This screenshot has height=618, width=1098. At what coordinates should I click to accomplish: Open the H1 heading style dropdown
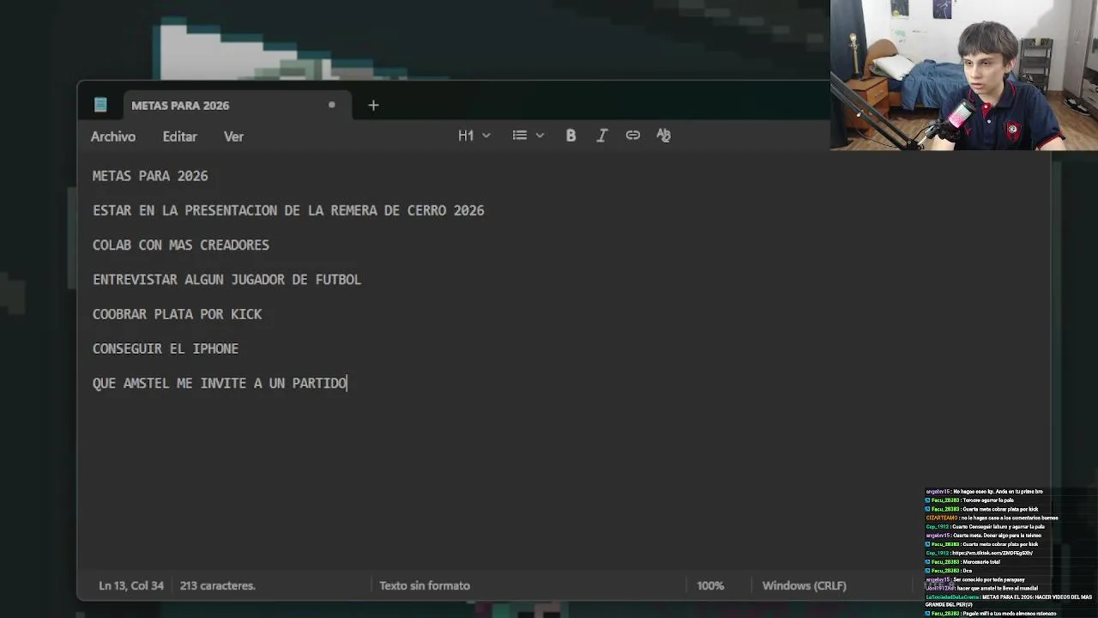pyautogui.click(x=474, y=136)
